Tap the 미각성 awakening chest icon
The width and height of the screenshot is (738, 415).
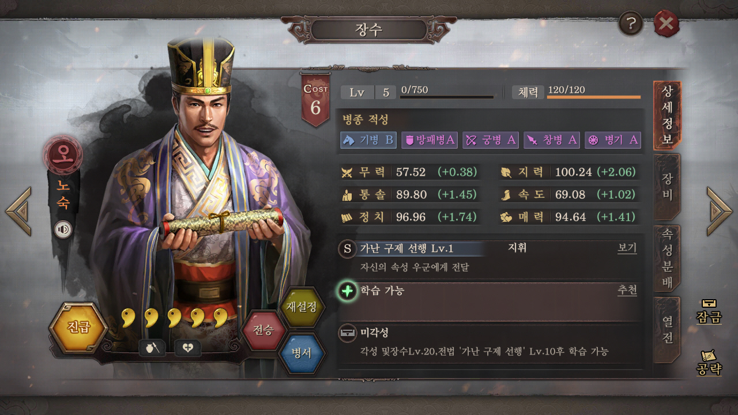pyautogui.click(x=348, y=334)
